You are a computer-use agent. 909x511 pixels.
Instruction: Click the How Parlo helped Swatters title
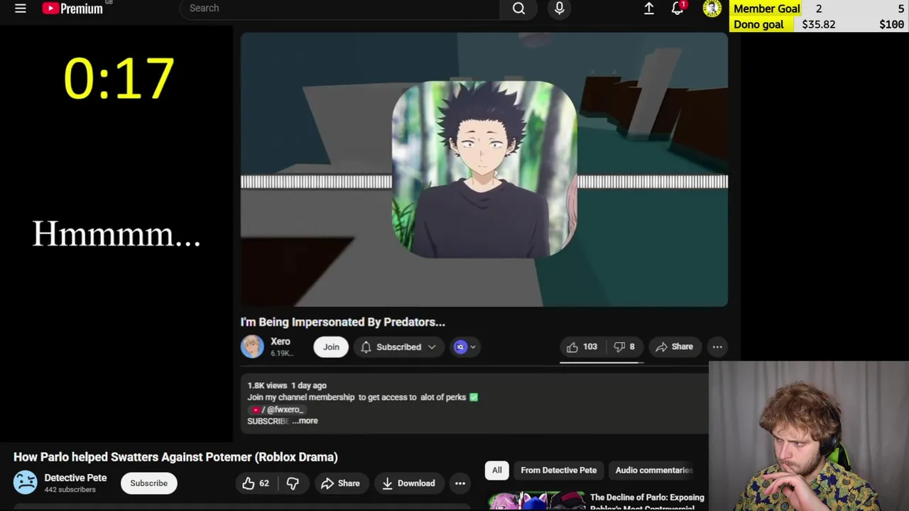pyautogui.click(x=175, y=457)
